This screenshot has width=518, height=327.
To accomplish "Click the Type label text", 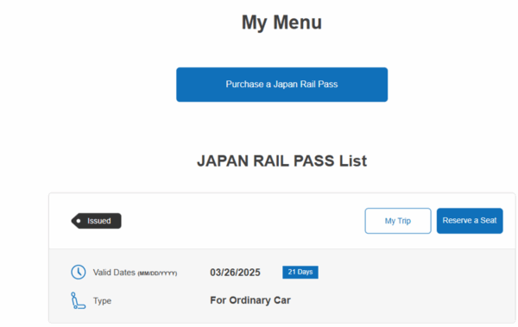I will pos(102,301).
